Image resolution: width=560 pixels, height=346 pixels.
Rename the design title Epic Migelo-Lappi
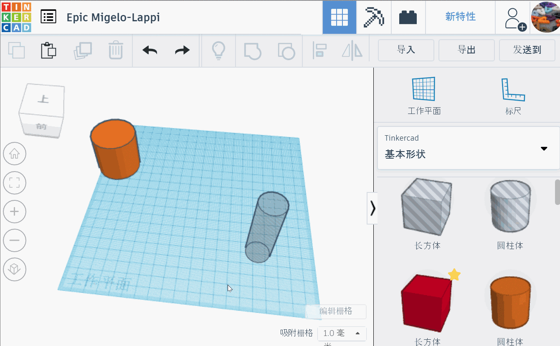(x=113, y=17)
